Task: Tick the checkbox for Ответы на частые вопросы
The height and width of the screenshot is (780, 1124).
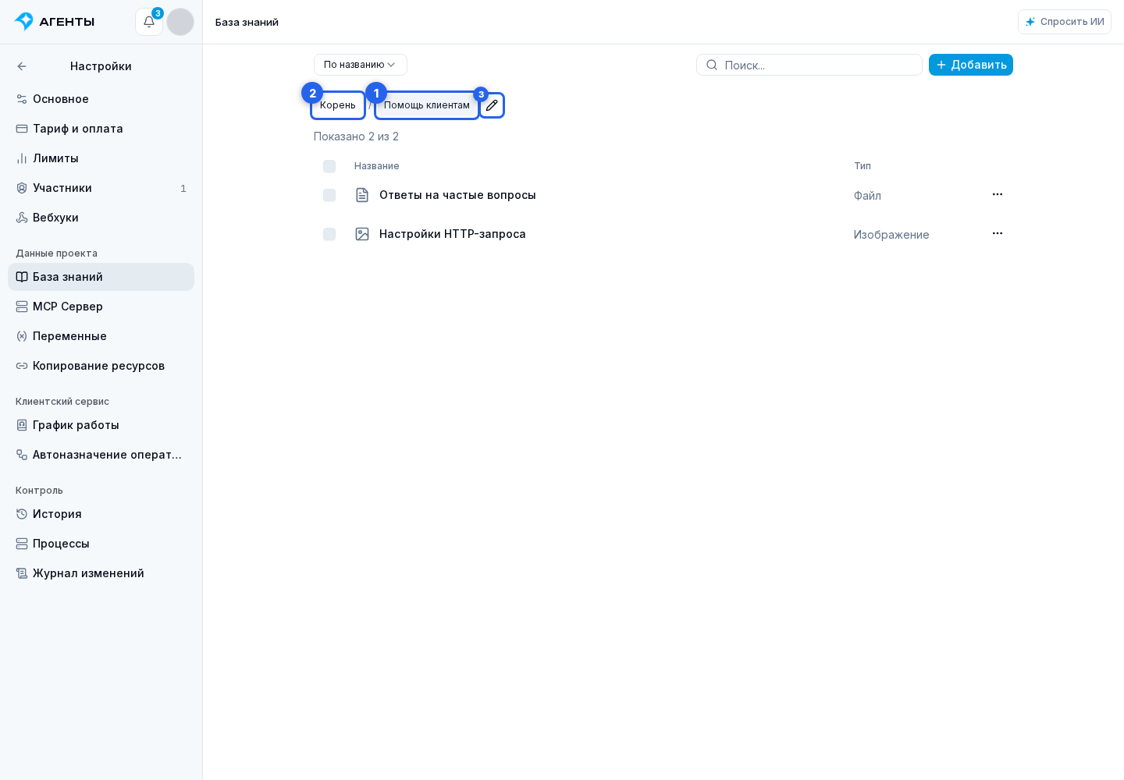Action: (x=329, y=195)
